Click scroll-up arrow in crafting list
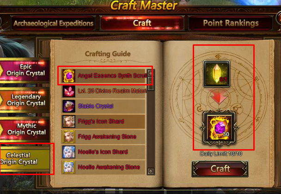This screenshot has height=194, width=281. [151, 73]
